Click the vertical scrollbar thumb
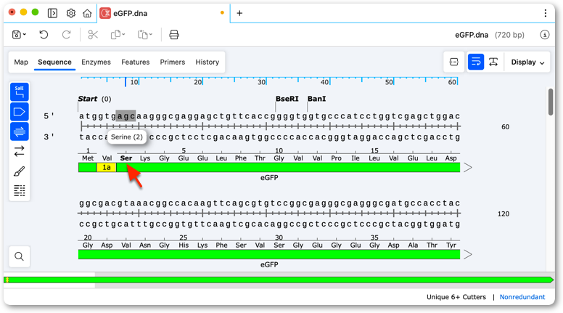The width and height of the screenshot is (563, 313). click(551, 102)
